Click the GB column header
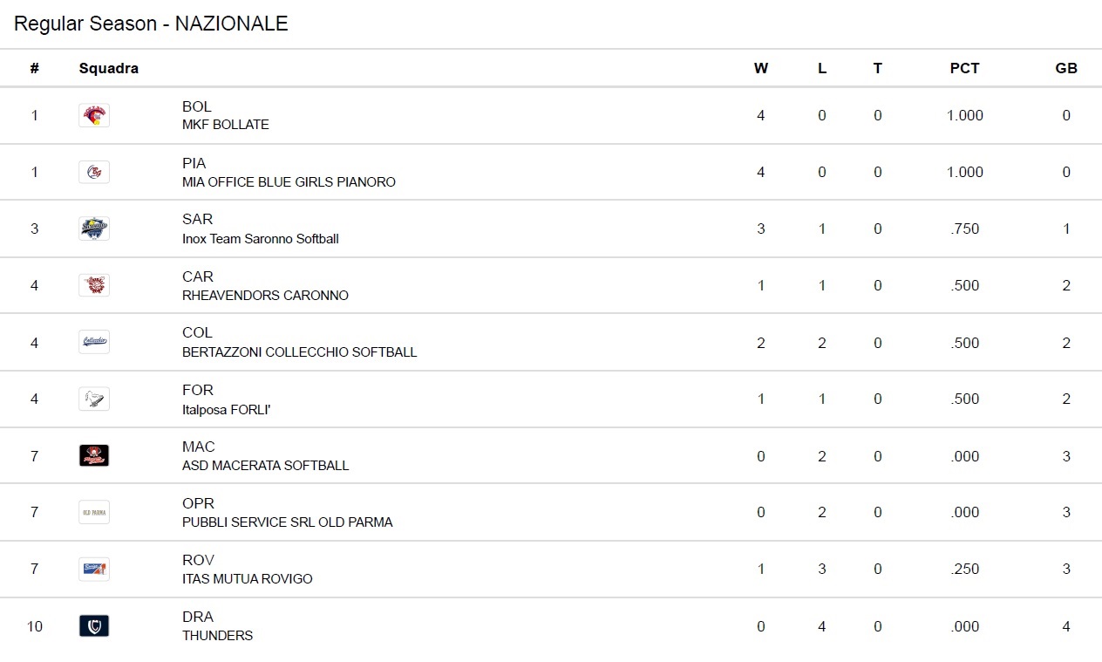The image size is (1102, 662). pyautogui.click(x=1066, y=68)
